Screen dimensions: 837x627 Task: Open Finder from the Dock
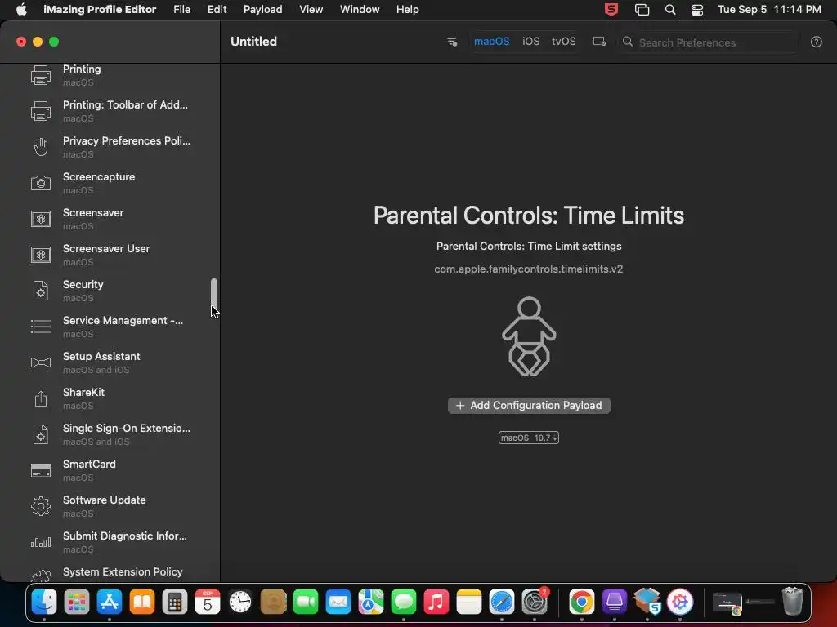[44, 602]
